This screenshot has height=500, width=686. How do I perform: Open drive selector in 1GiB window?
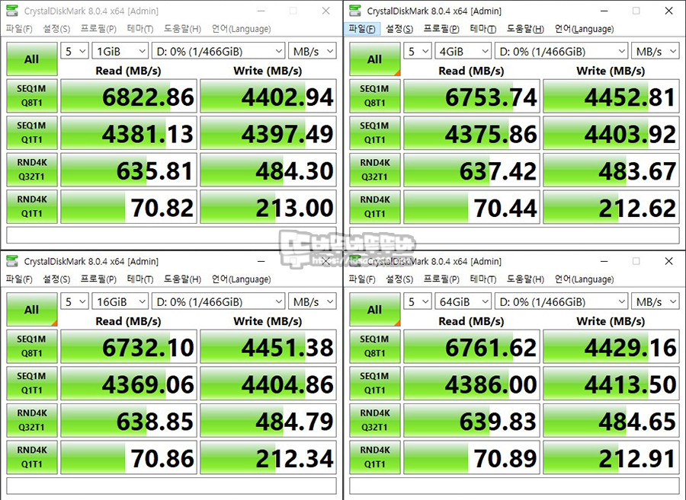218,51
